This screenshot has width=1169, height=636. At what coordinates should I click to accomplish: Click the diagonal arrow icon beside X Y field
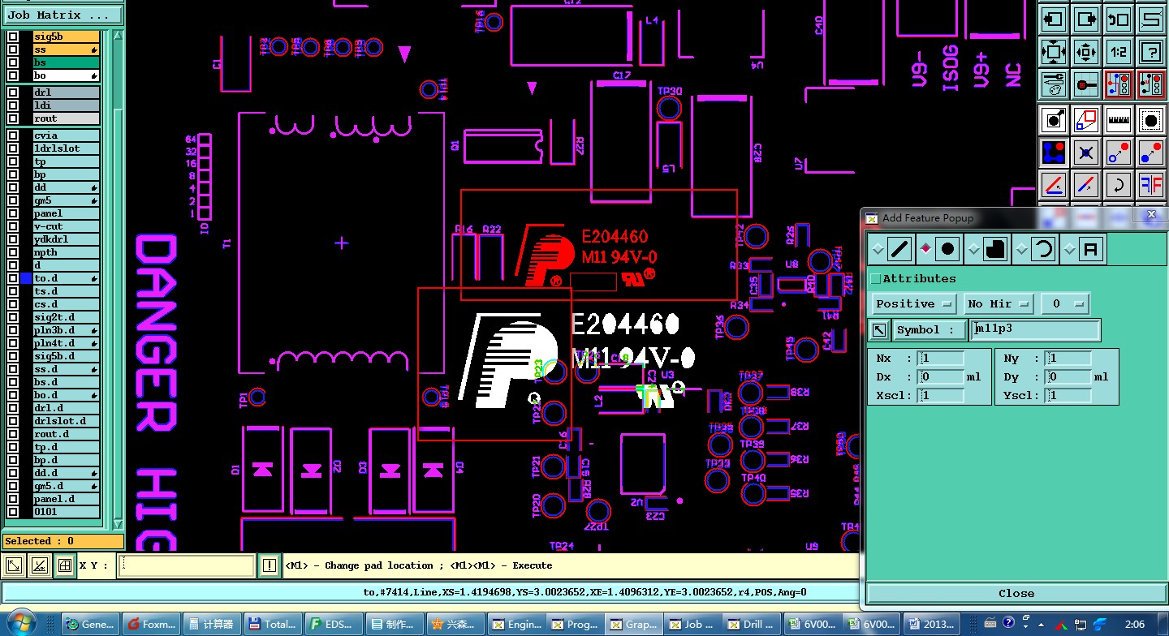(x=14, y=565)
